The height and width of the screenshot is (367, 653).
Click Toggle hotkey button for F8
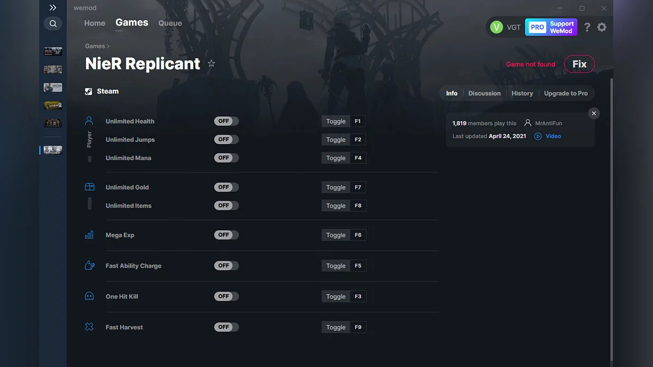pyautogui.click(x=344, y=206)
